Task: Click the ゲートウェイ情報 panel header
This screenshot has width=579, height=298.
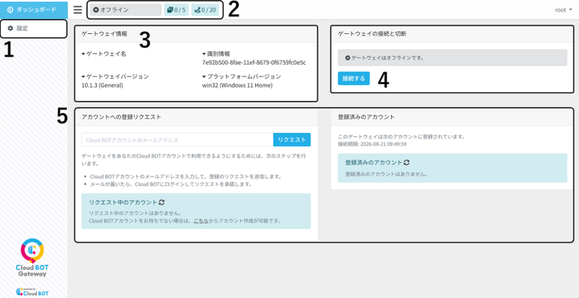Action: pos(196,33)
